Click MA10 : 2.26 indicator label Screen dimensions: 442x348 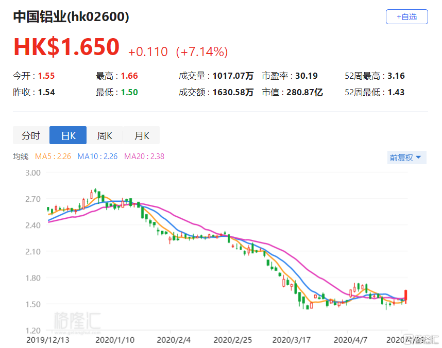click(97, 156)
